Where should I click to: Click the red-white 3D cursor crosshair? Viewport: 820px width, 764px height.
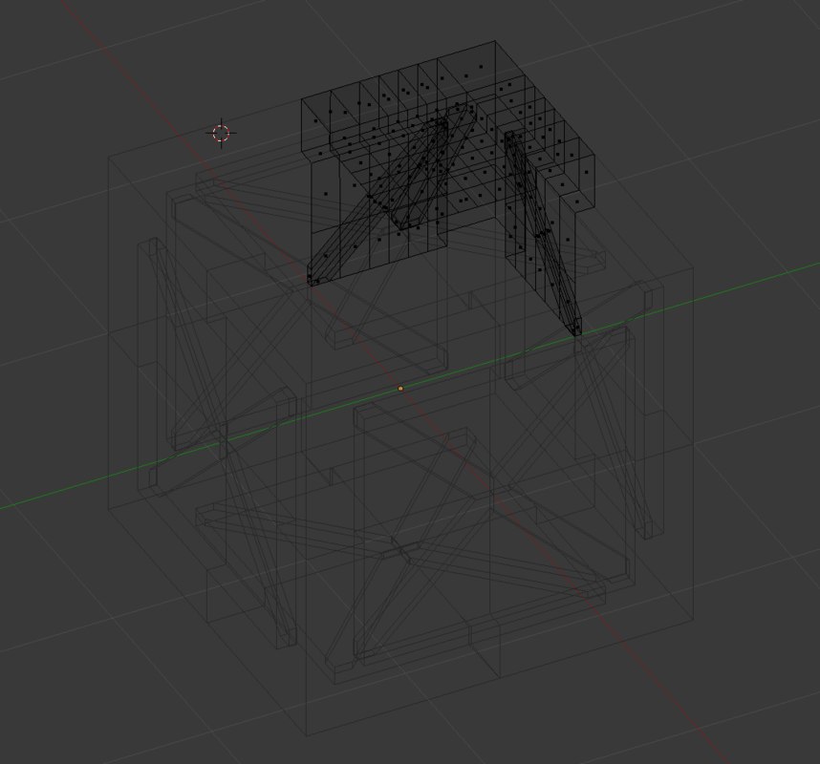point(221,133)
